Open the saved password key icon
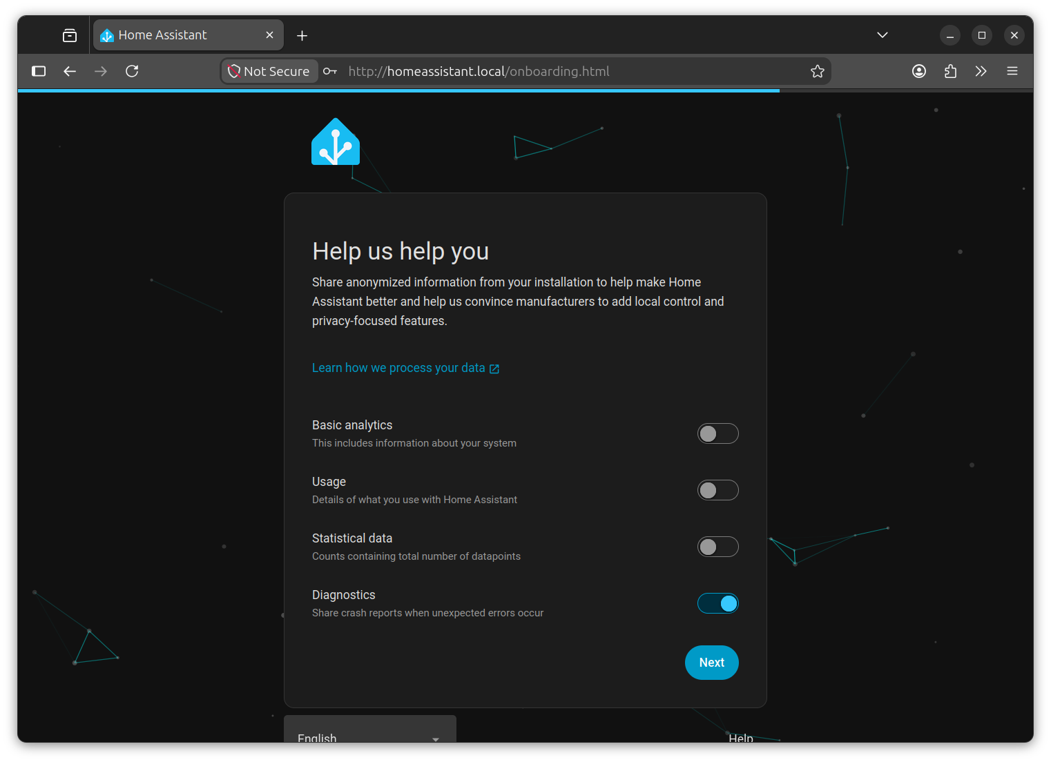 pos(330,71)
